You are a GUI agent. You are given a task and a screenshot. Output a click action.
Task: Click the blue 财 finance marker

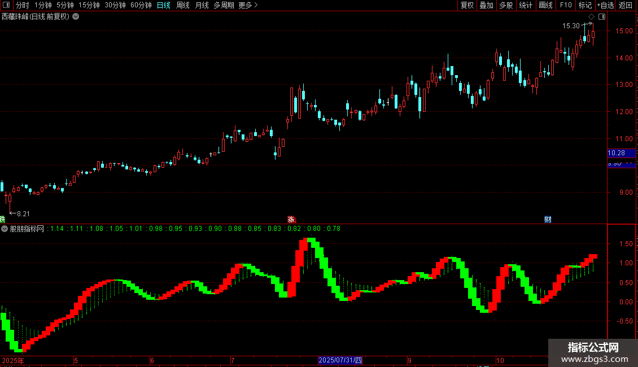[x=548, y=219]
